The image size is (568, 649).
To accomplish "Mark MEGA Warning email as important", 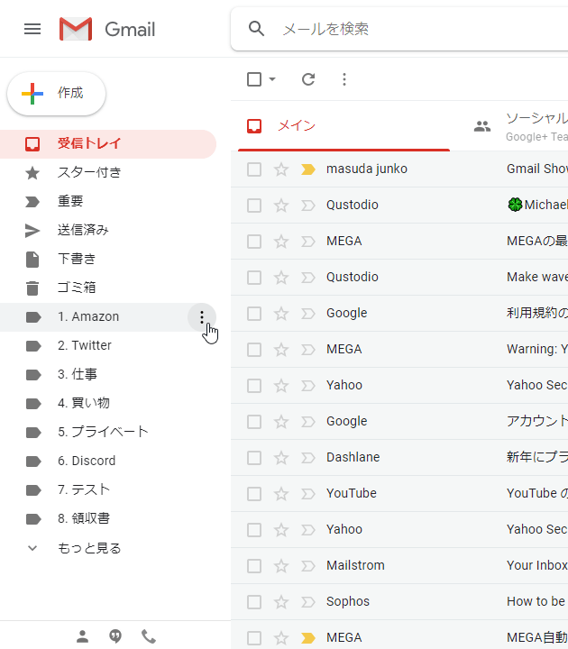I will [308, 350].
